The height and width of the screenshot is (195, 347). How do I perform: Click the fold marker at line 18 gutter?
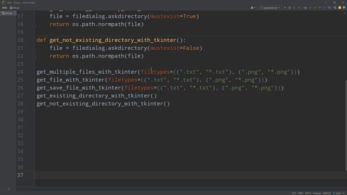tap(34, 24)
